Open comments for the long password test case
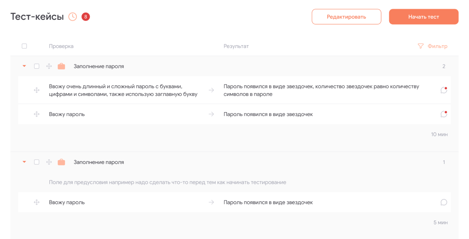This screenshot has width=469, height=239. pos(444,90)
